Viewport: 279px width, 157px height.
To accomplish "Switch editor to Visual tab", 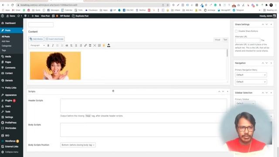I will (x=217, y=40).
